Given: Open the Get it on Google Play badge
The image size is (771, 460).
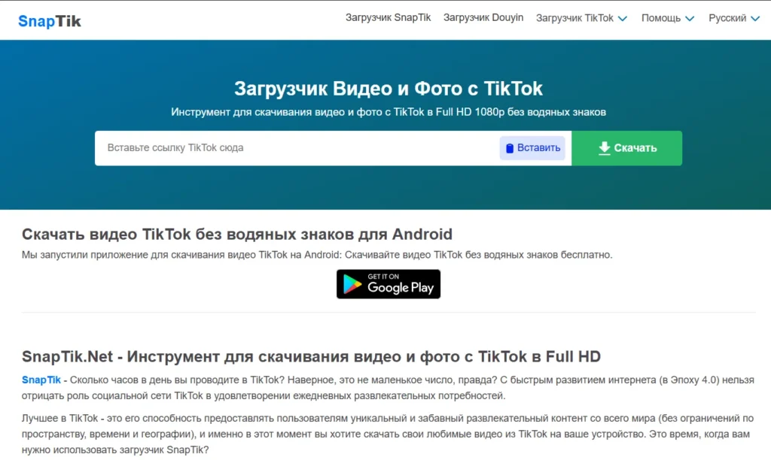Looking at the screenshot, I should pyautogui.click(x=389, y=284).
